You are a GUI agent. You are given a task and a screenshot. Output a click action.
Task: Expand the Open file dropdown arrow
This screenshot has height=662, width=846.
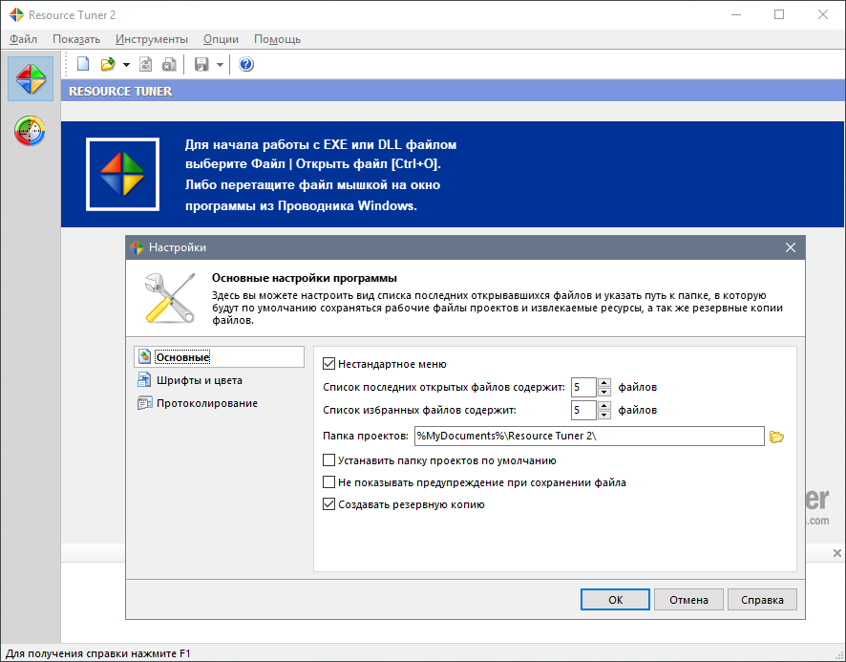coord(126,65)
